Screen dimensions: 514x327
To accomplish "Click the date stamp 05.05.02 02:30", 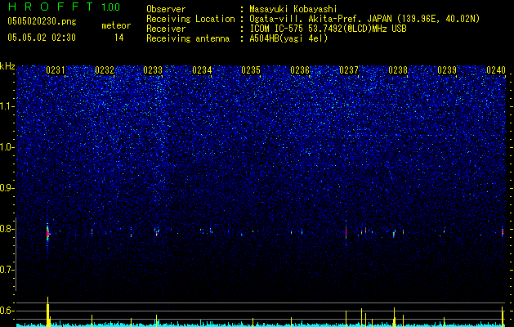I will (42, 38).
